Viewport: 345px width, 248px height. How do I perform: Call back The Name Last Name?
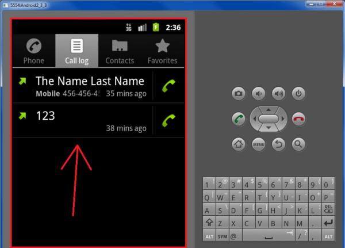pos(168,86)
